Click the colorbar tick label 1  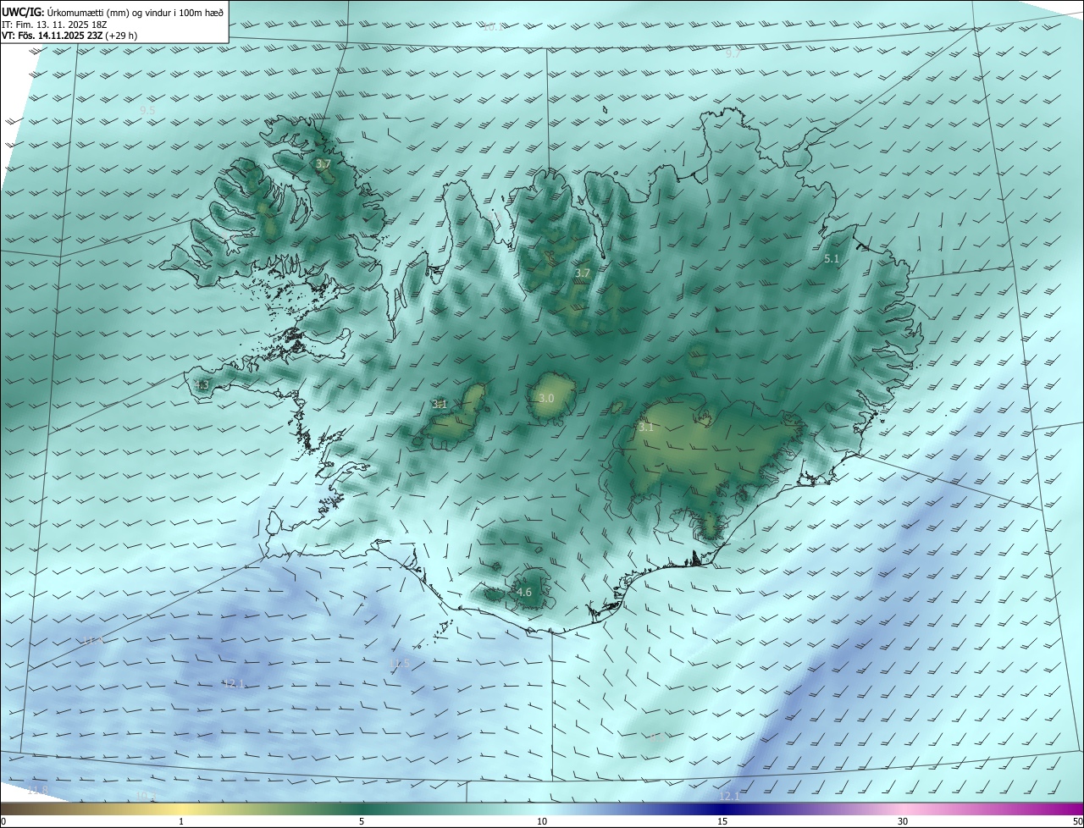pyautogui.click(x=181, y=821)
